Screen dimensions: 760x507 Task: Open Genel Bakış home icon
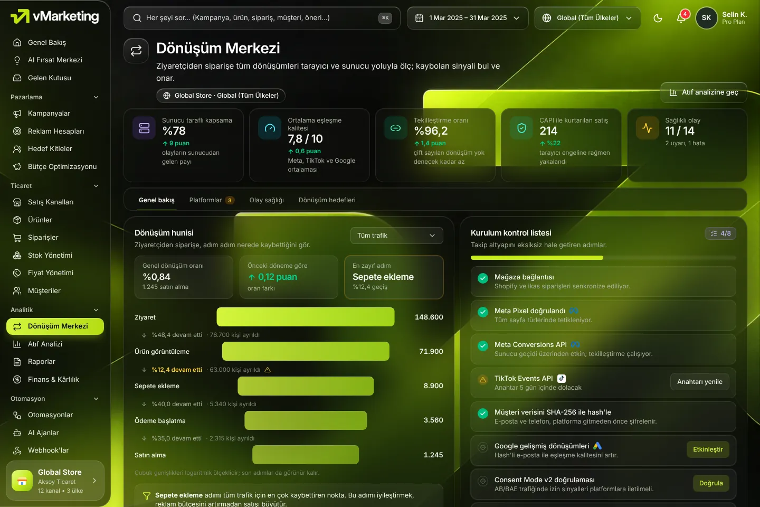pos(17,42)
